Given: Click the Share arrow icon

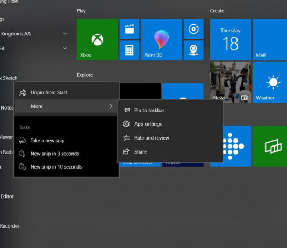Looking at the screenshot, I should pyautogui.click(x=126, y=151).
